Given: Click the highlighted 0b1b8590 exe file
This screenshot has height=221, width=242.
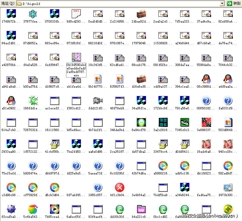Looking at the screenshot, I should point(76,57).
